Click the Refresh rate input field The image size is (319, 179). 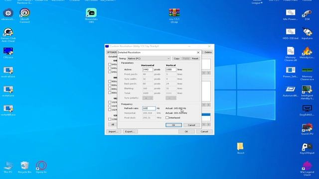pyautogui.click(x=149, y=108)
